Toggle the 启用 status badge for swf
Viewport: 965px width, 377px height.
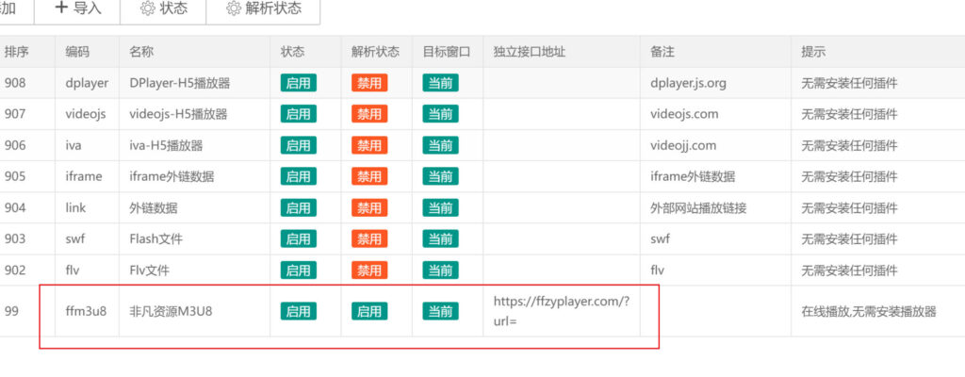point(298,239)
